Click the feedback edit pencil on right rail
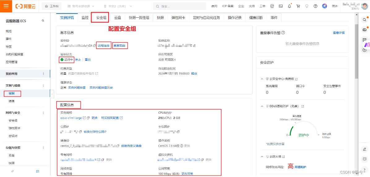370x177 pixels. coord(364,149)
